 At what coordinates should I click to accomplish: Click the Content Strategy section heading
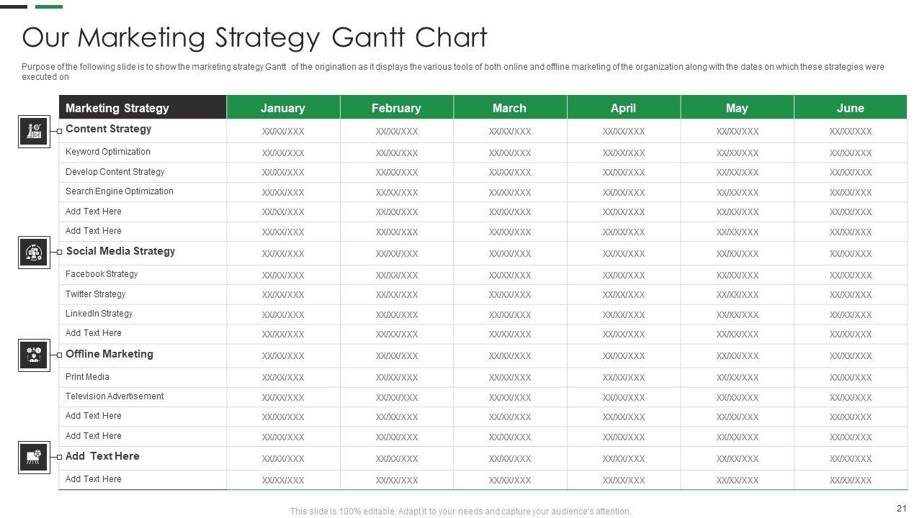pos(108,129)
